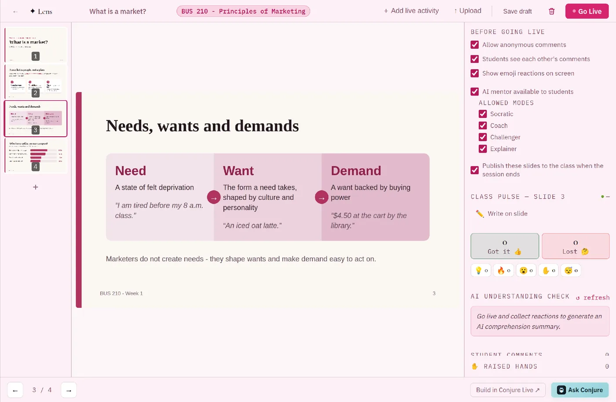
Task: Toggle Publish these slides to the class
Action: tap(475, 170)
